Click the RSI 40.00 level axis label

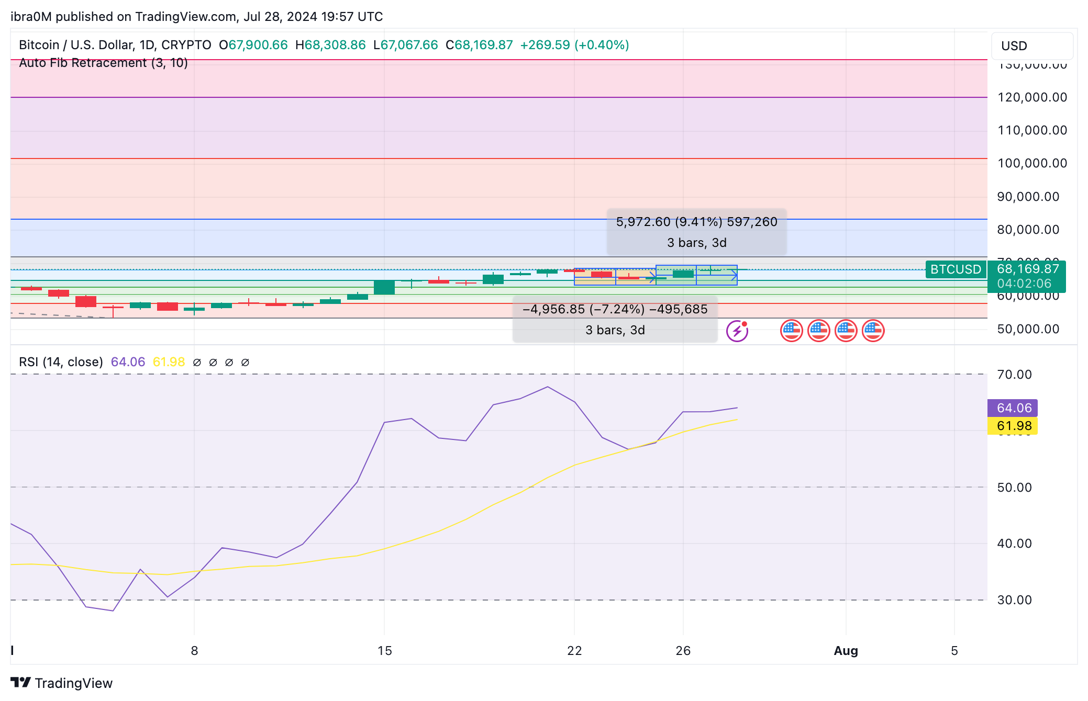tap(1014, 544)
